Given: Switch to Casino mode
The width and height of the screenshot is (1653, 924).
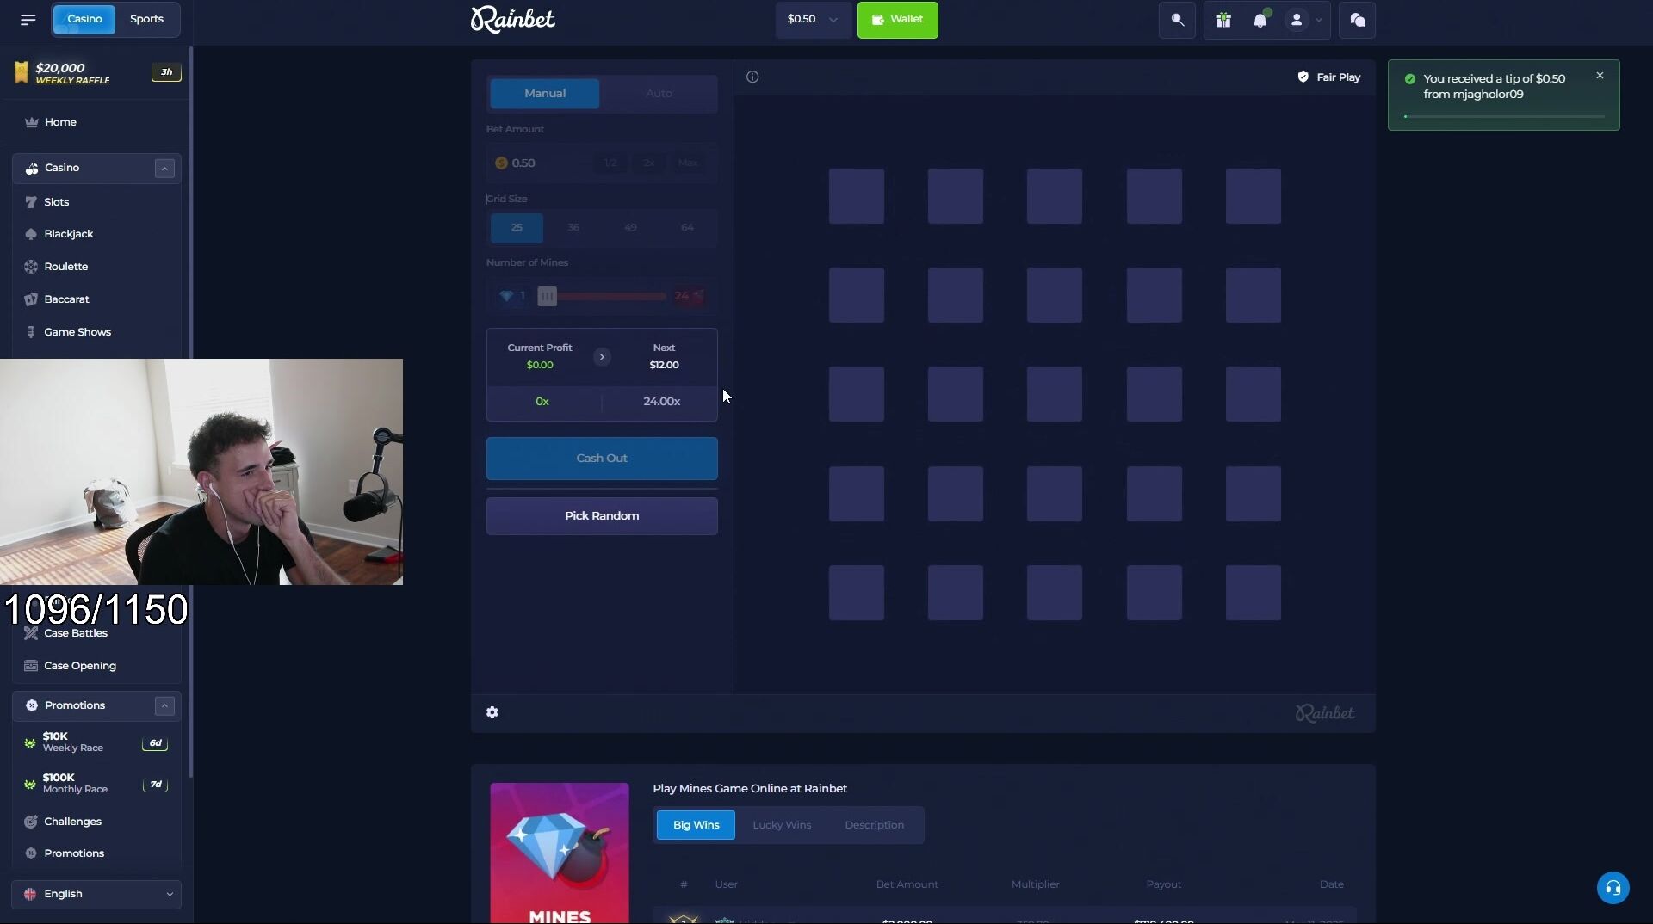Looking at the screenshot, I should [x=84, y=19].
